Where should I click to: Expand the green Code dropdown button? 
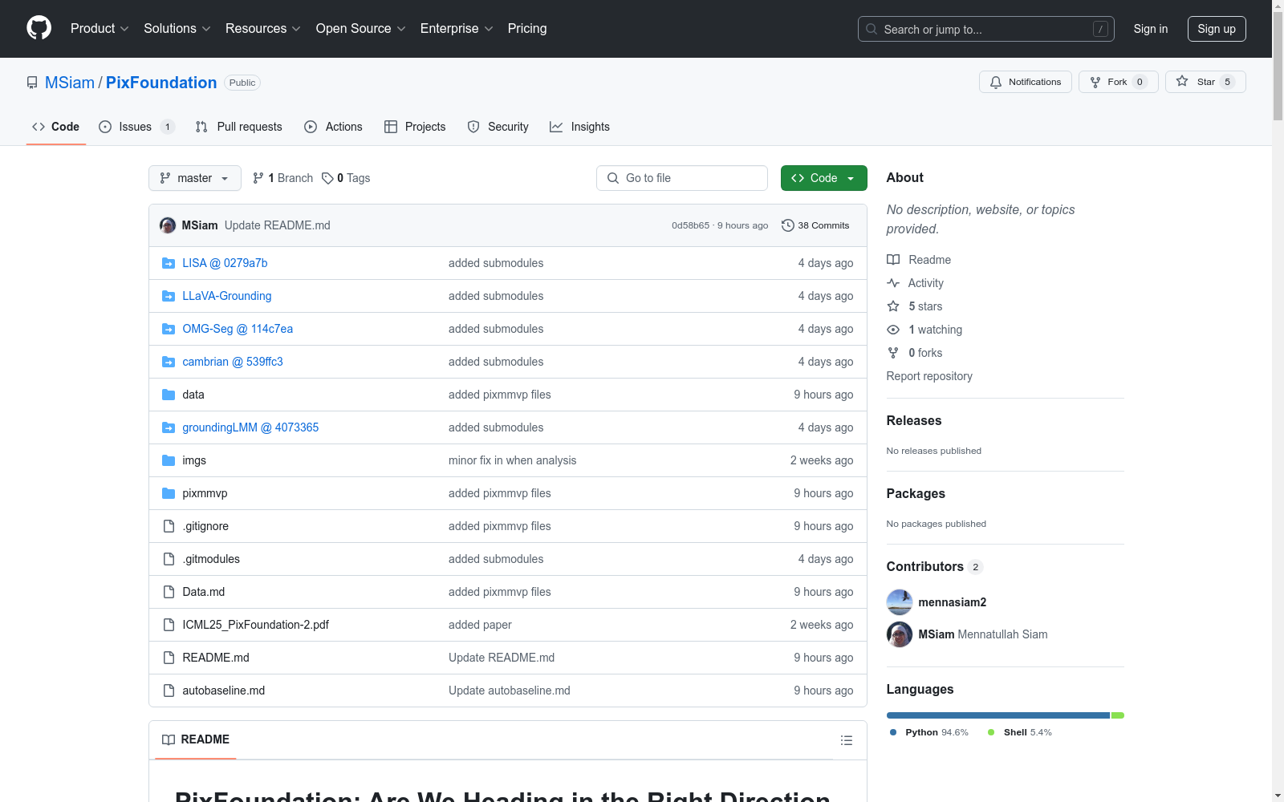click(823, 178)
